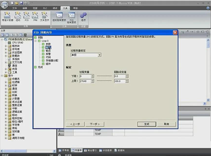This screenshot has width=211, height=156.
Task: Advance with the 下一步 button
Action: 95,124
